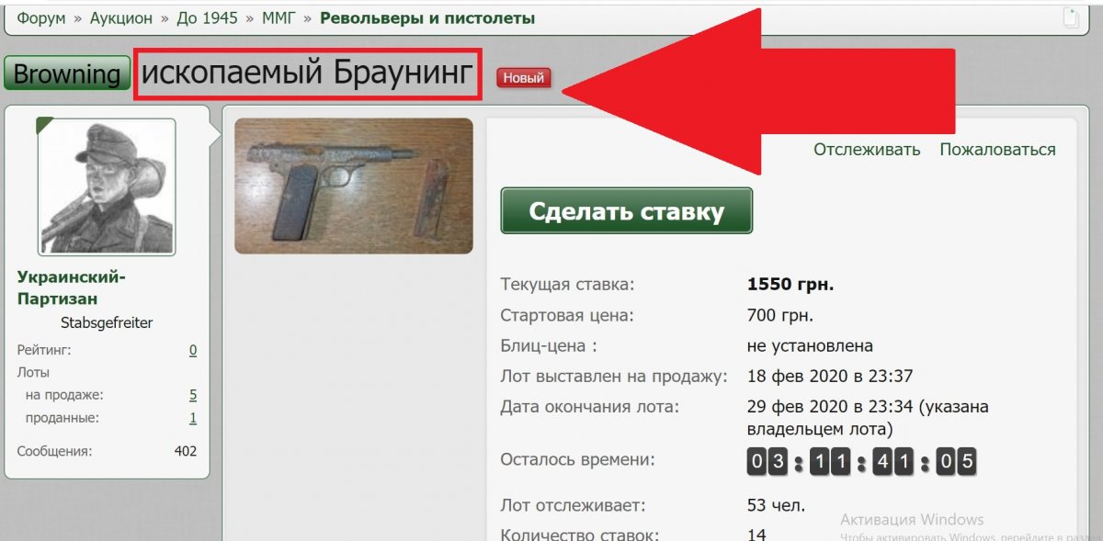
Task: Open 'Украинский-Партизан' user profile
Action: (x=72, y=287)
